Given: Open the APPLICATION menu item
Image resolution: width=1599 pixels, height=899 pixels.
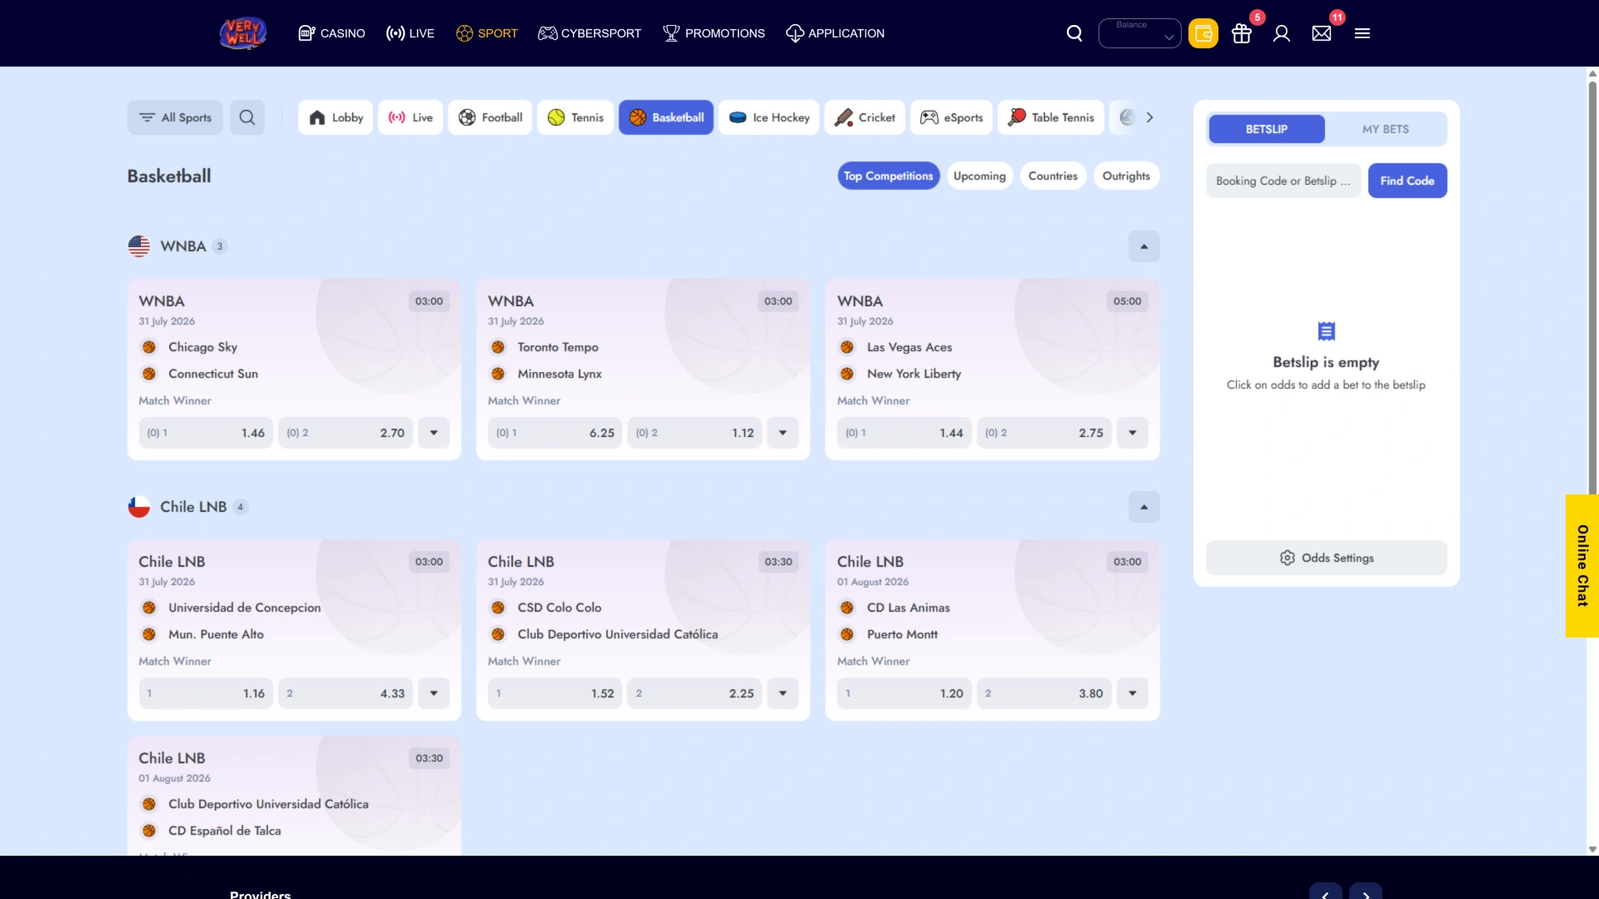Looking at the screenshot, I should [835, 33].
